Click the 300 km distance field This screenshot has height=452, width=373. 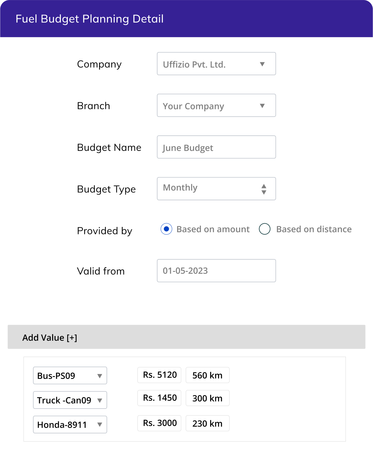tap(208, 398)
